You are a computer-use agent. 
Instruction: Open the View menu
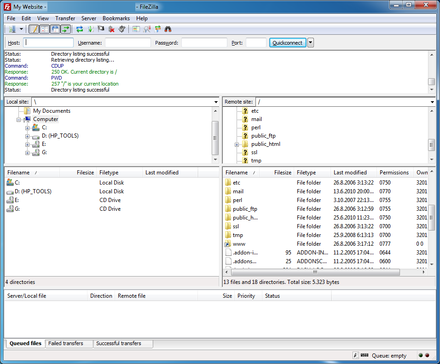pyautogui.click(x=43, y=18)
